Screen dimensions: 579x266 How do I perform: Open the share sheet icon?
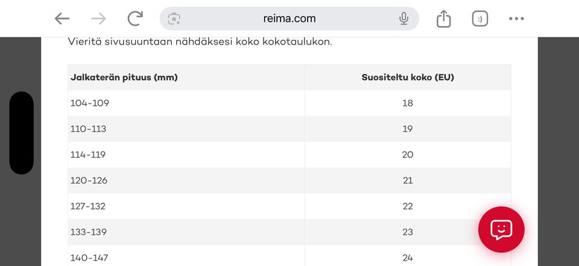(443, 19)
